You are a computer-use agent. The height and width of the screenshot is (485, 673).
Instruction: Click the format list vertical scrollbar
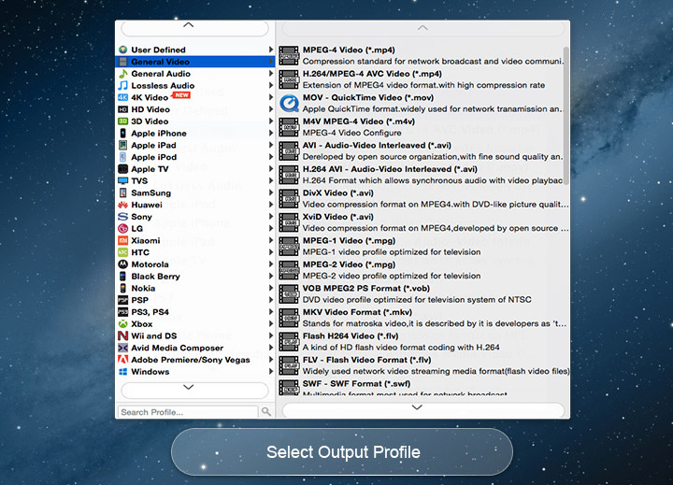click(x=566, y=116)
